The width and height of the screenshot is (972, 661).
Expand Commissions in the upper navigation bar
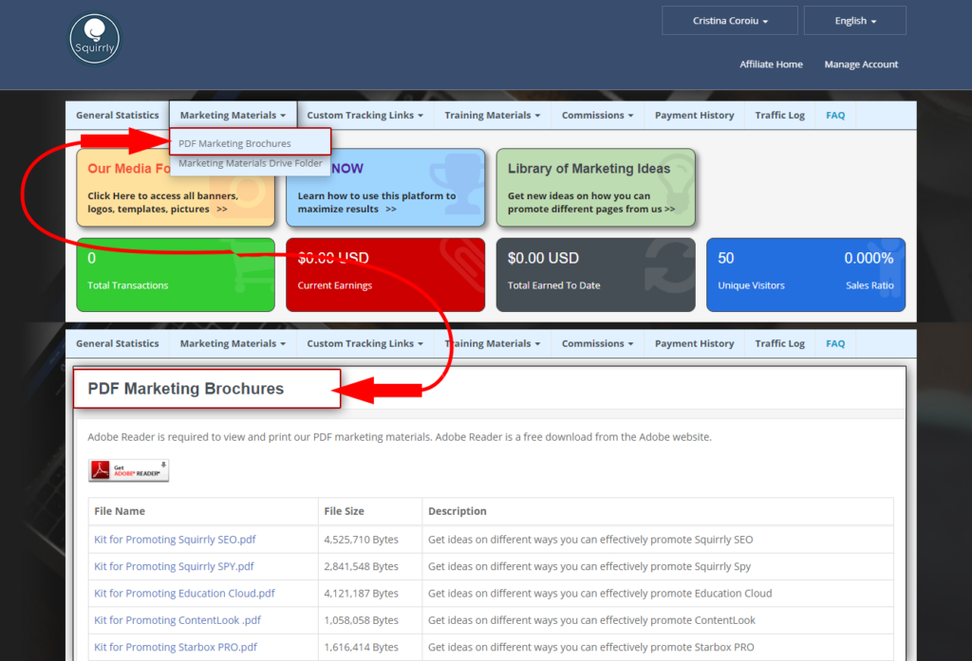point(598,116)
